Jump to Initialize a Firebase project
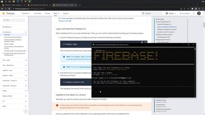Viewport: 205px width, 115px height. point(164,34)
